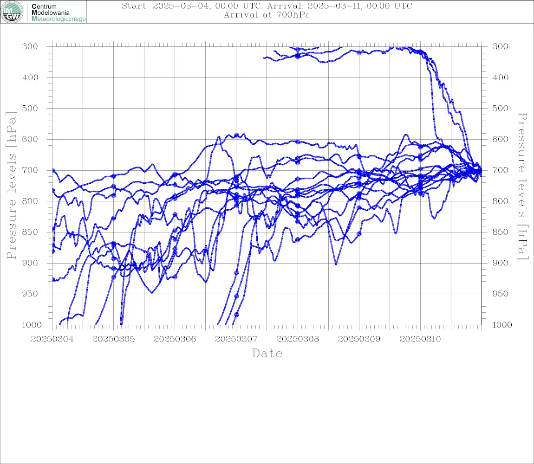The height and width of the screenshot is (464, 534).
Task: Click date label 20250304
Action: [52, 339]
